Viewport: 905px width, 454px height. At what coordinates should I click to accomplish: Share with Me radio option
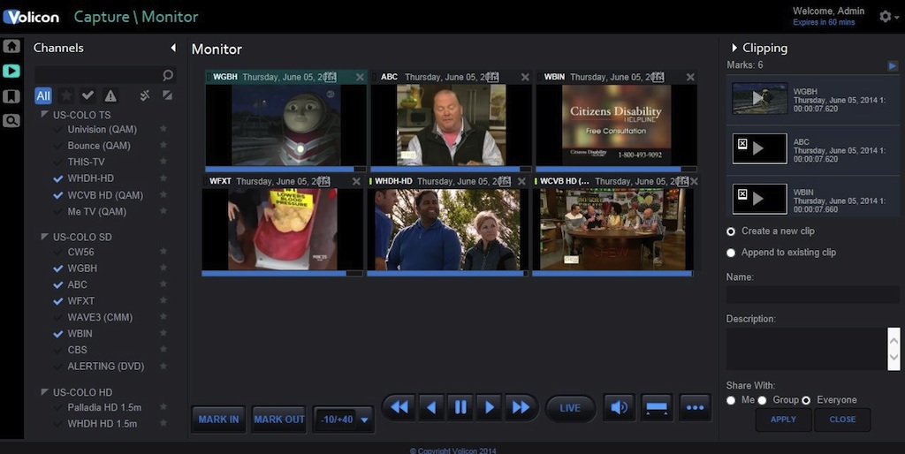pos(731,400)
